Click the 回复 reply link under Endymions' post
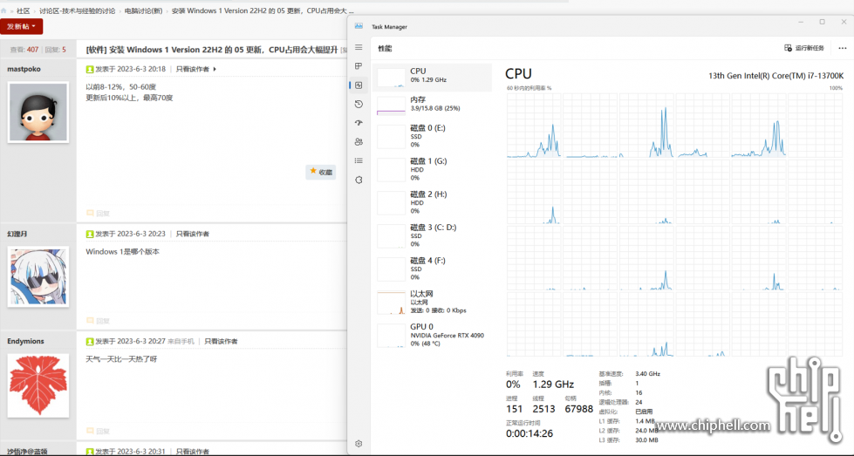 pos(99,431)
